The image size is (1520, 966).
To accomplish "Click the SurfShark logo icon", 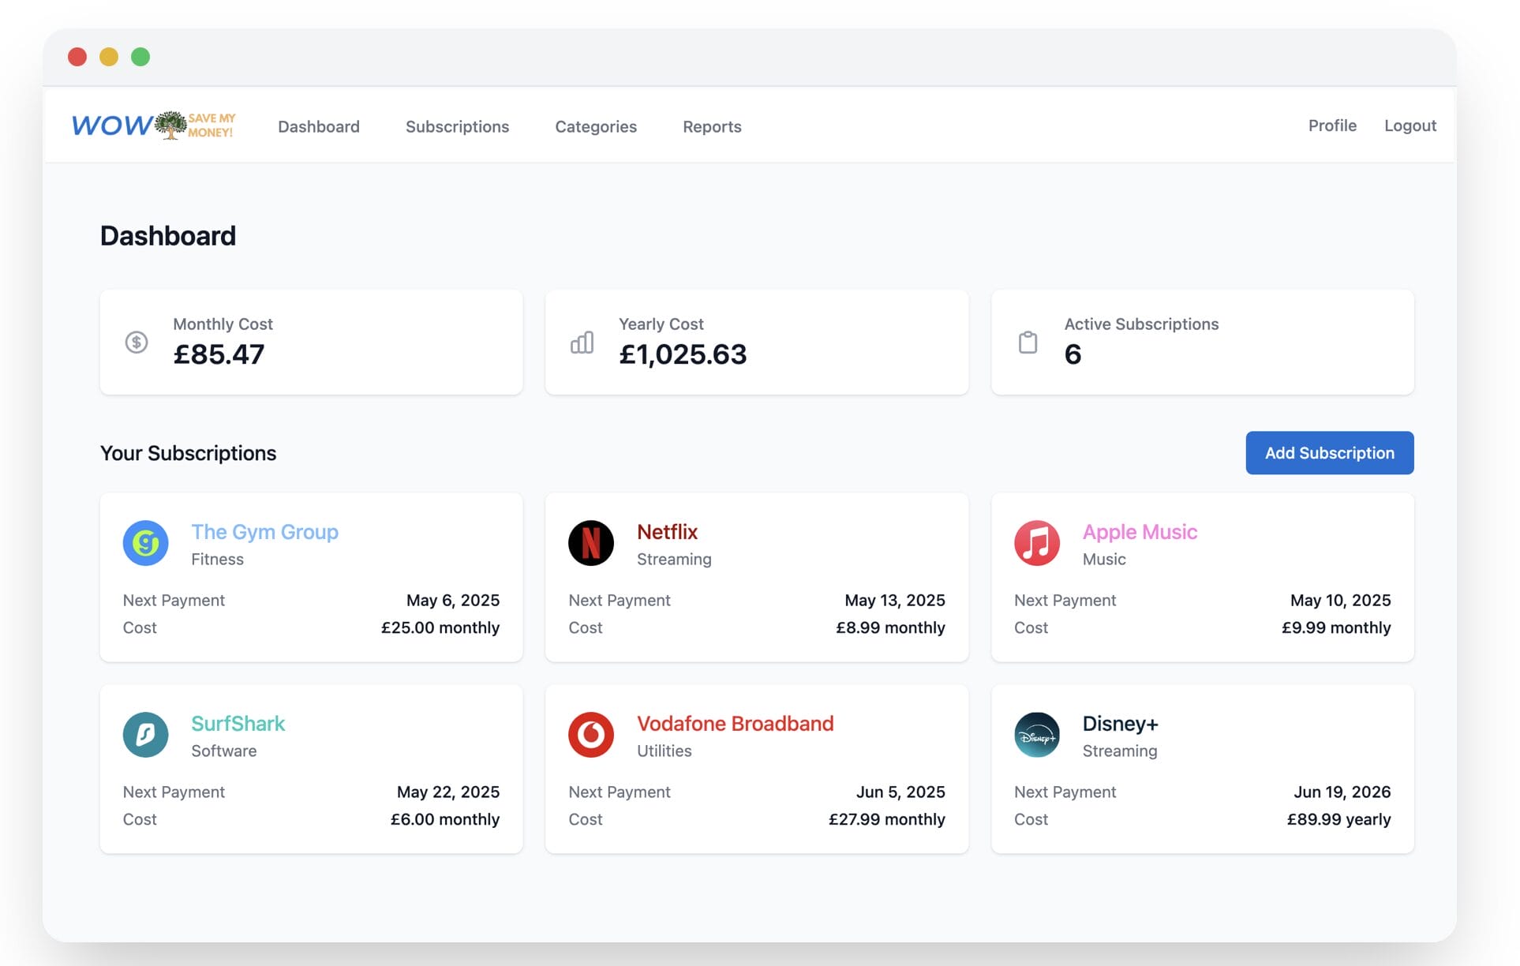I will click(x=145, y=734).
